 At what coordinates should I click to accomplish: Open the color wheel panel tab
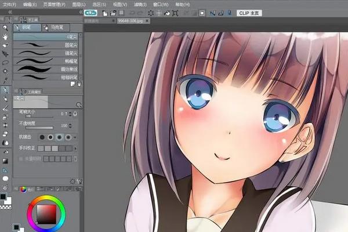click(23, 189)
